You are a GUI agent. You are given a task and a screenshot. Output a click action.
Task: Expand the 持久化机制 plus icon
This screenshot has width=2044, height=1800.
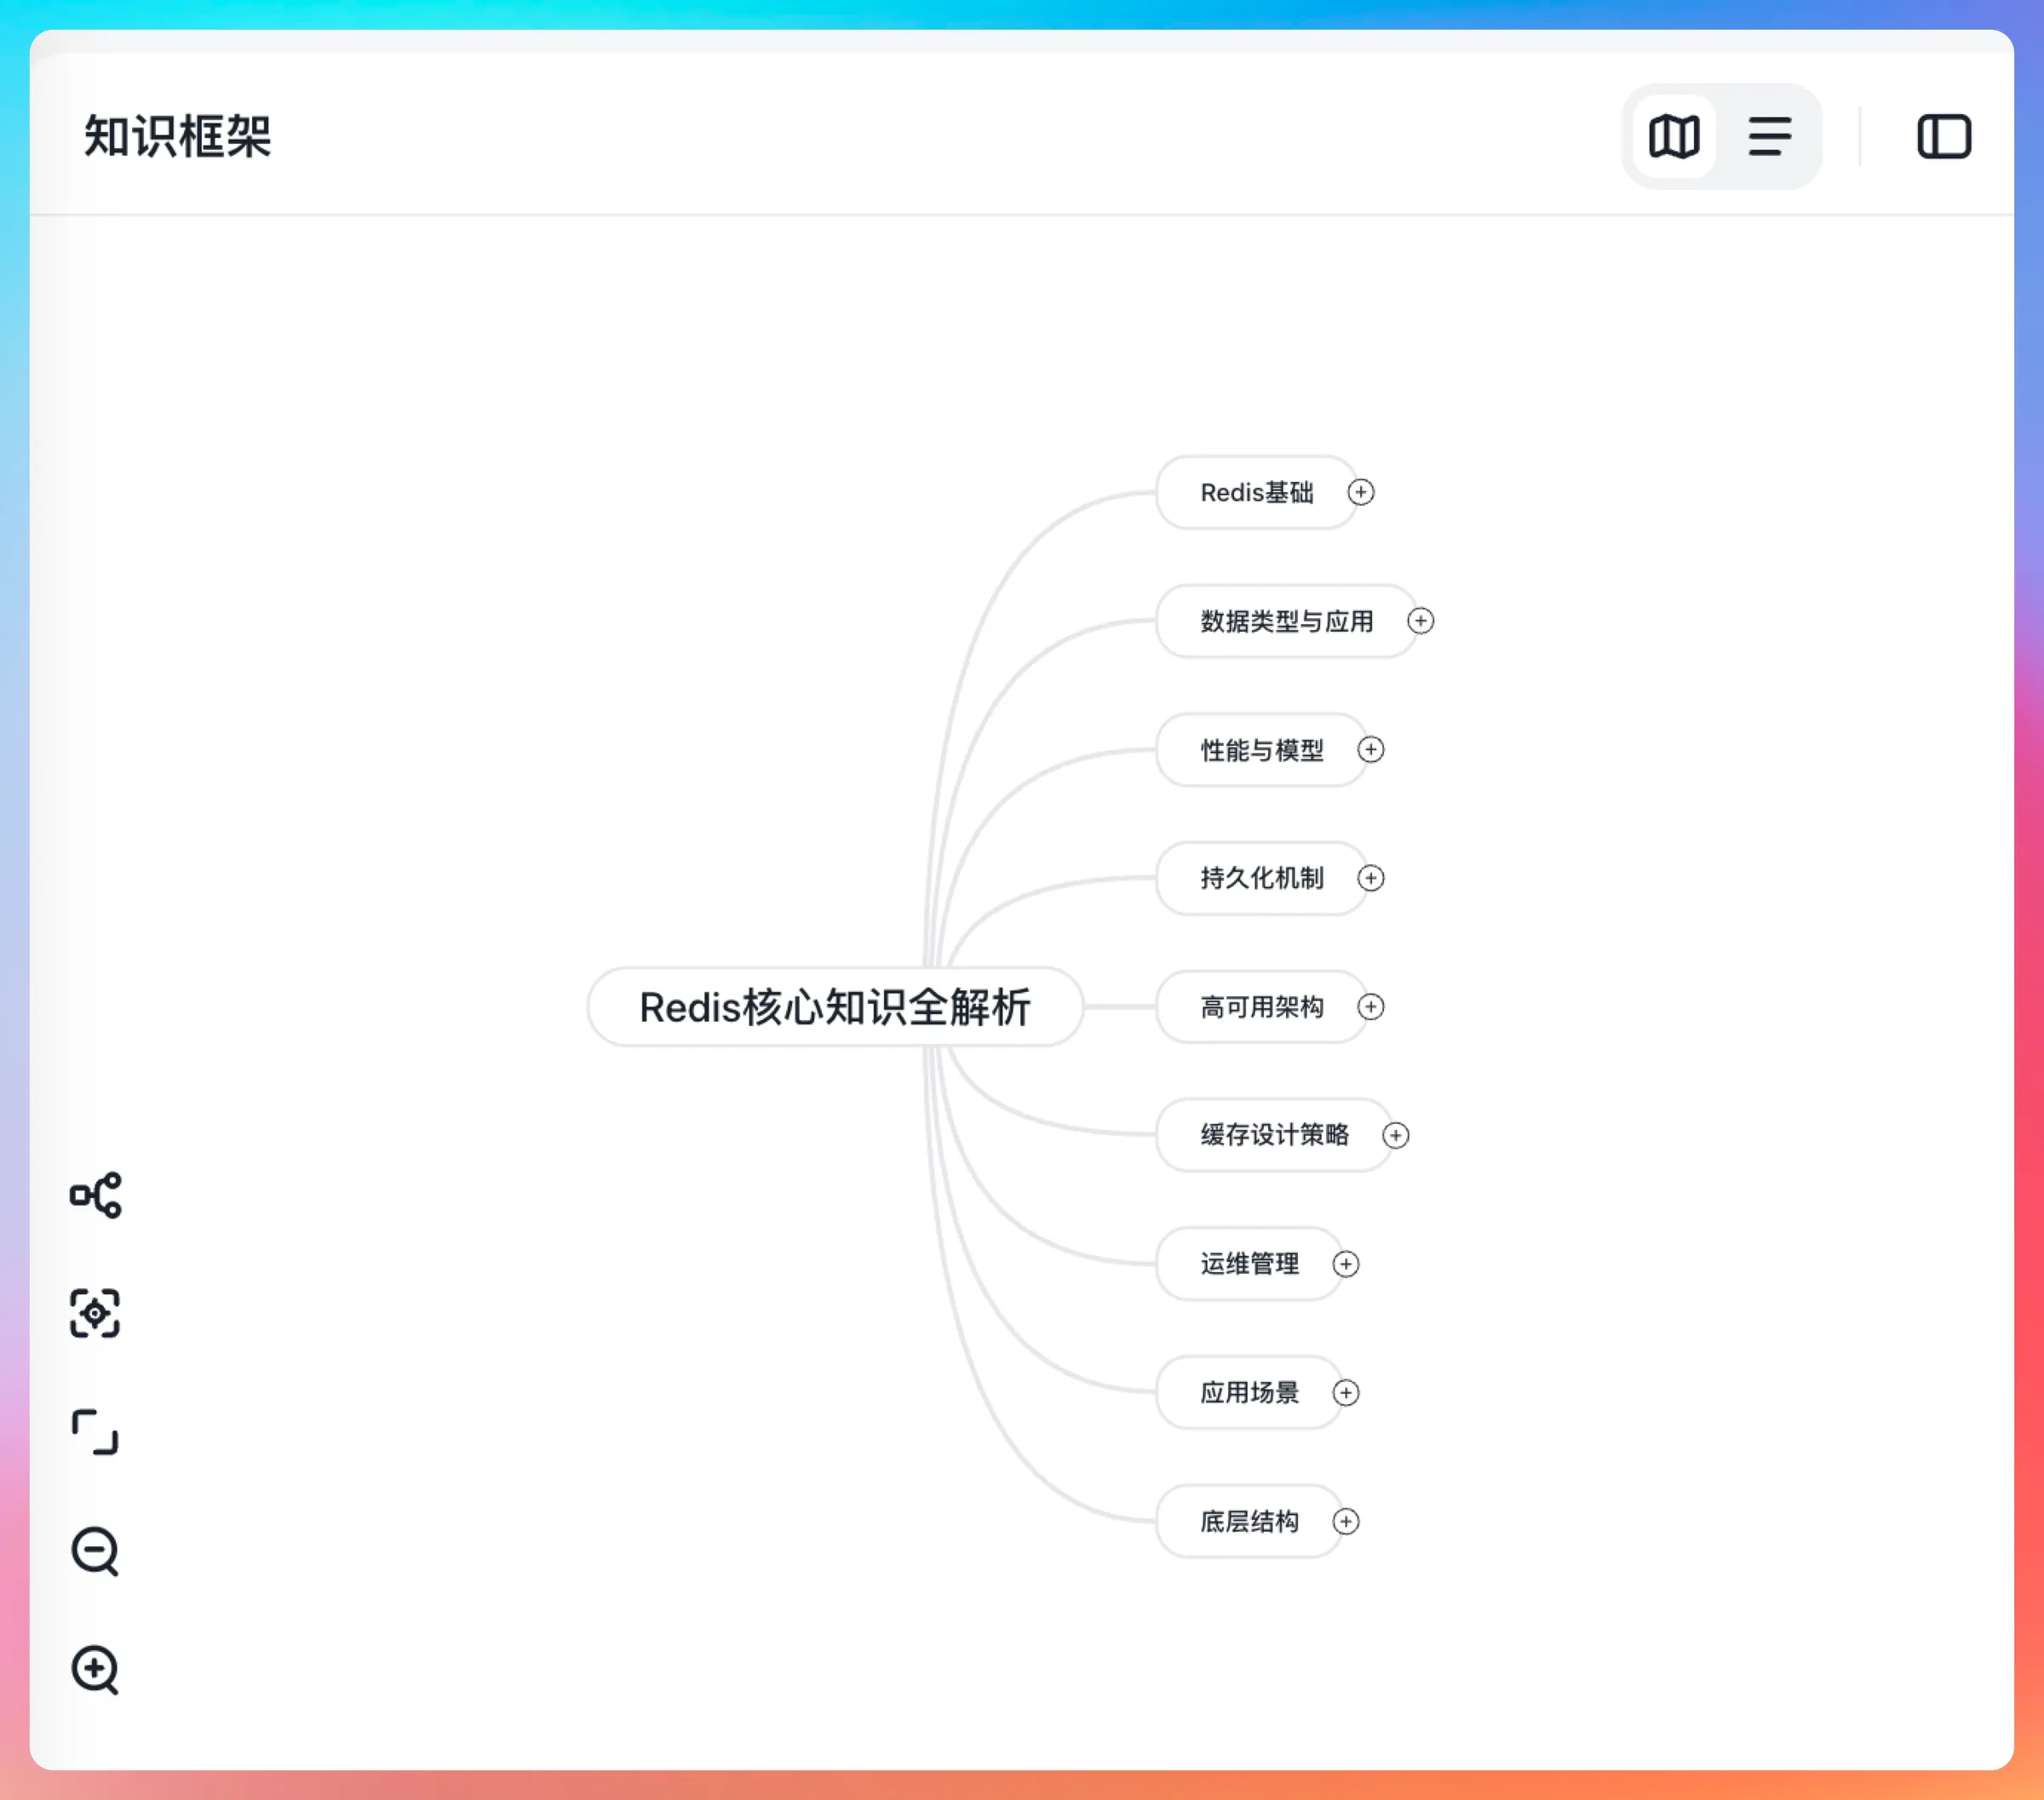point(1370,878)
